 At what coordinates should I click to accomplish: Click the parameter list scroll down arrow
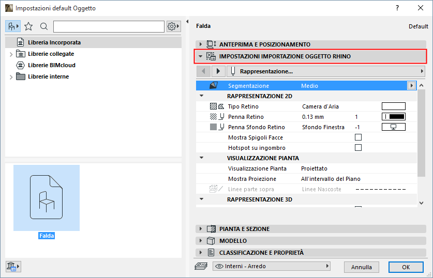(421, 203)
